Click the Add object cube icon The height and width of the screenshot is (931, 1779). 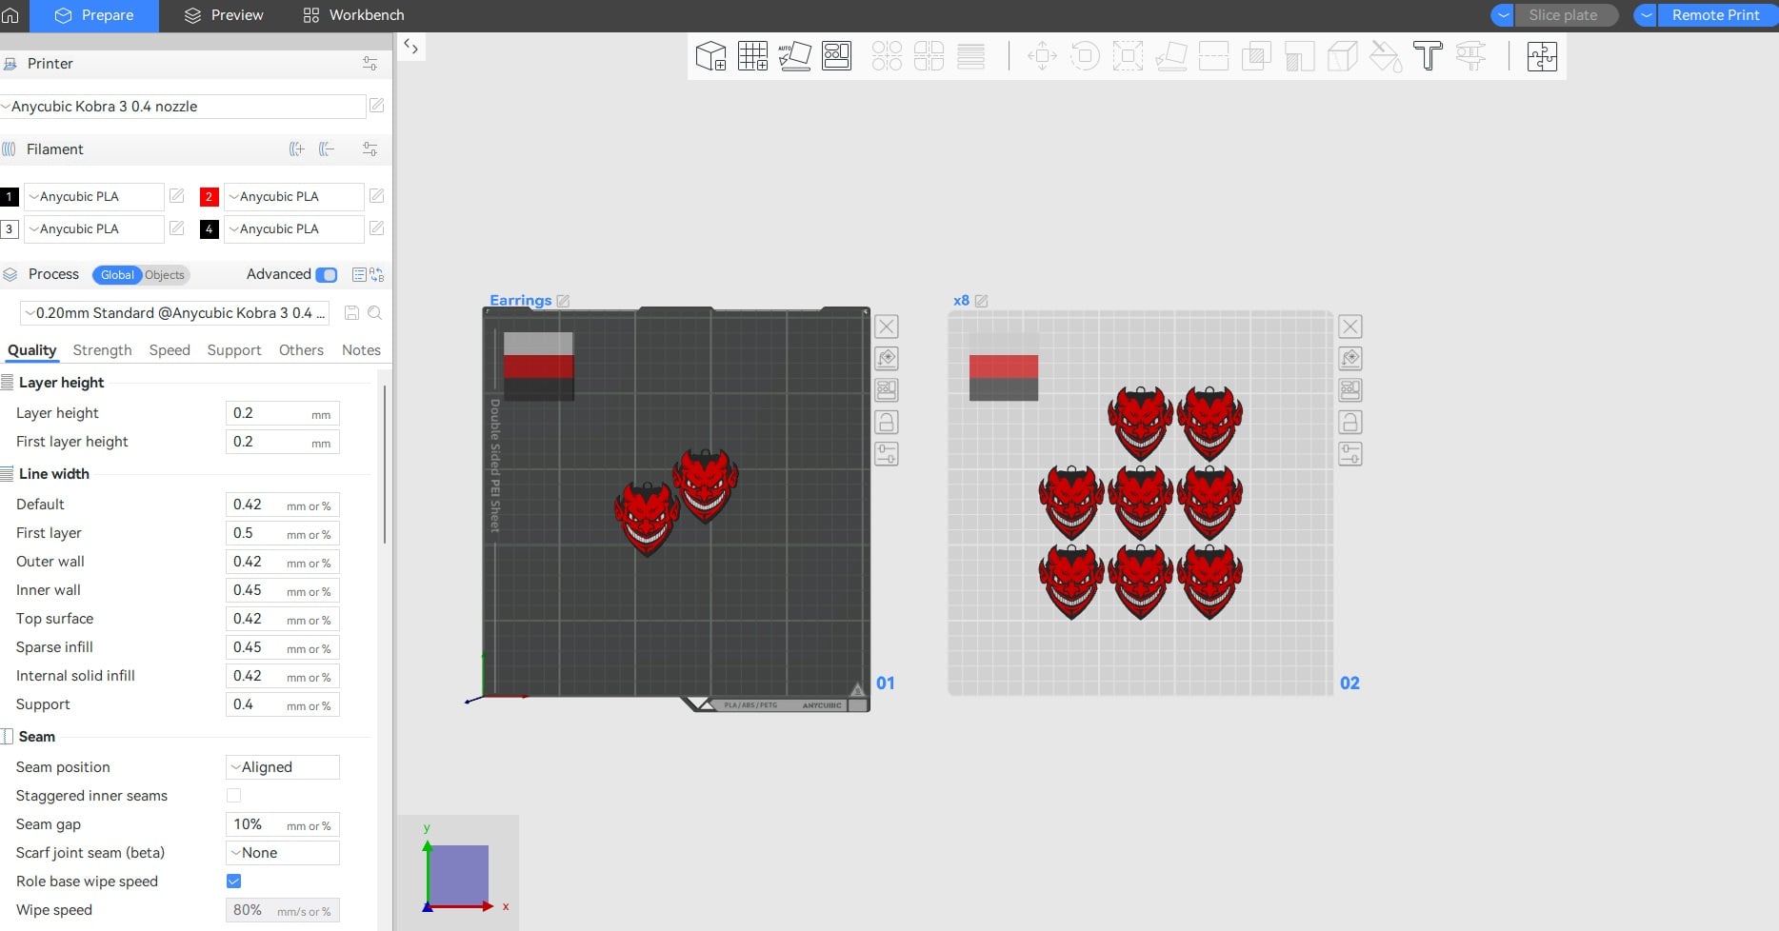coord(710,56)
